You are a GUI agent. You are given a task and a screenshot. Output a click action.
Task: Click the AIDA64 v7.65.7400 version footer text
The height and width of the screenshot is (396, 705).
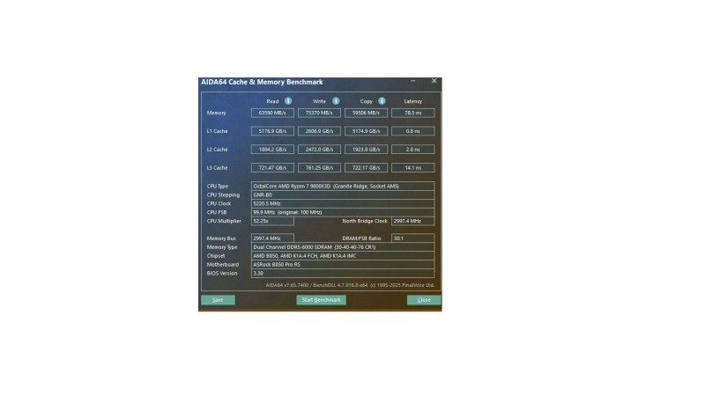coord(350,285)
